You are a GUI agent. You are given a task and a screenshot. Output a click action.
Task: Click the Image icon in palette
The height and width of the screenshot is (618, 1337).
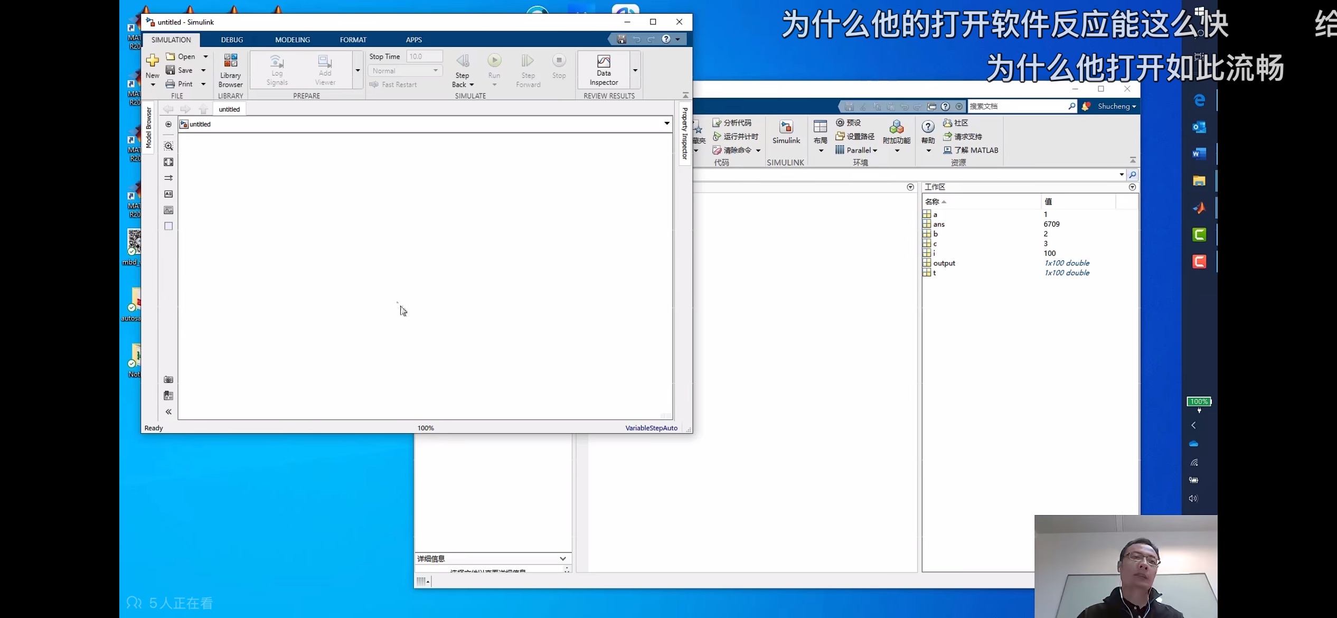point(168,210)
